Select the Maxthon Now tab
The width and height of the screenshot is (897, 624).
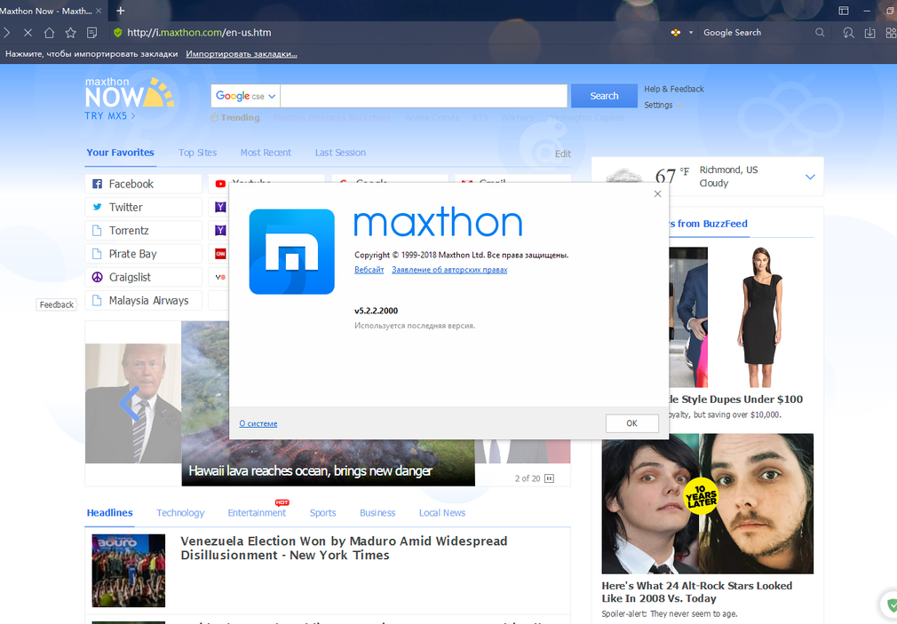[x=46, y=11]
